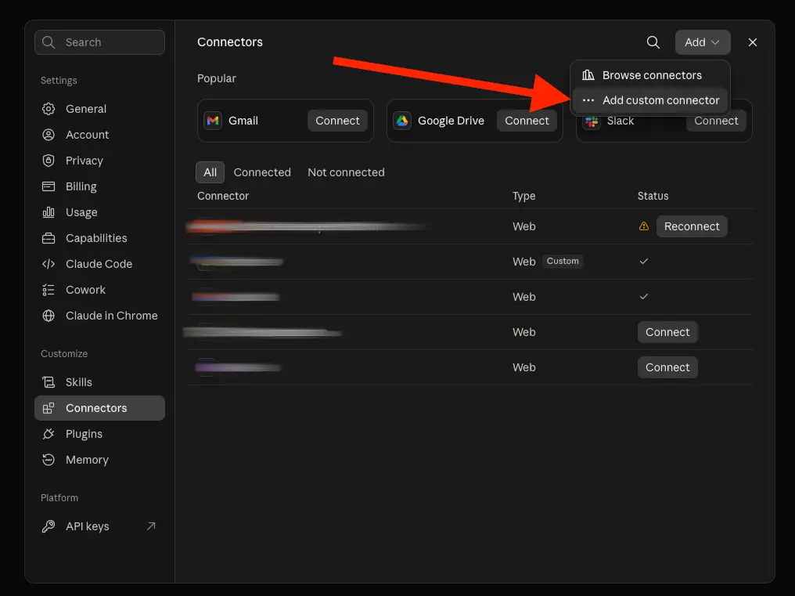This screenshot has height=596, width=795.
Task: Click the Slack logo icon
Action: [x=592, y=122]
